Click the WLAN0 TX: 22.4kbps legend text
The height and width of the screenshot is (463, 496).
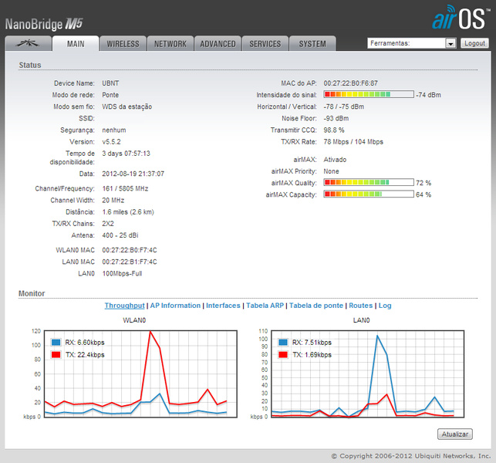tap(85, 355)
